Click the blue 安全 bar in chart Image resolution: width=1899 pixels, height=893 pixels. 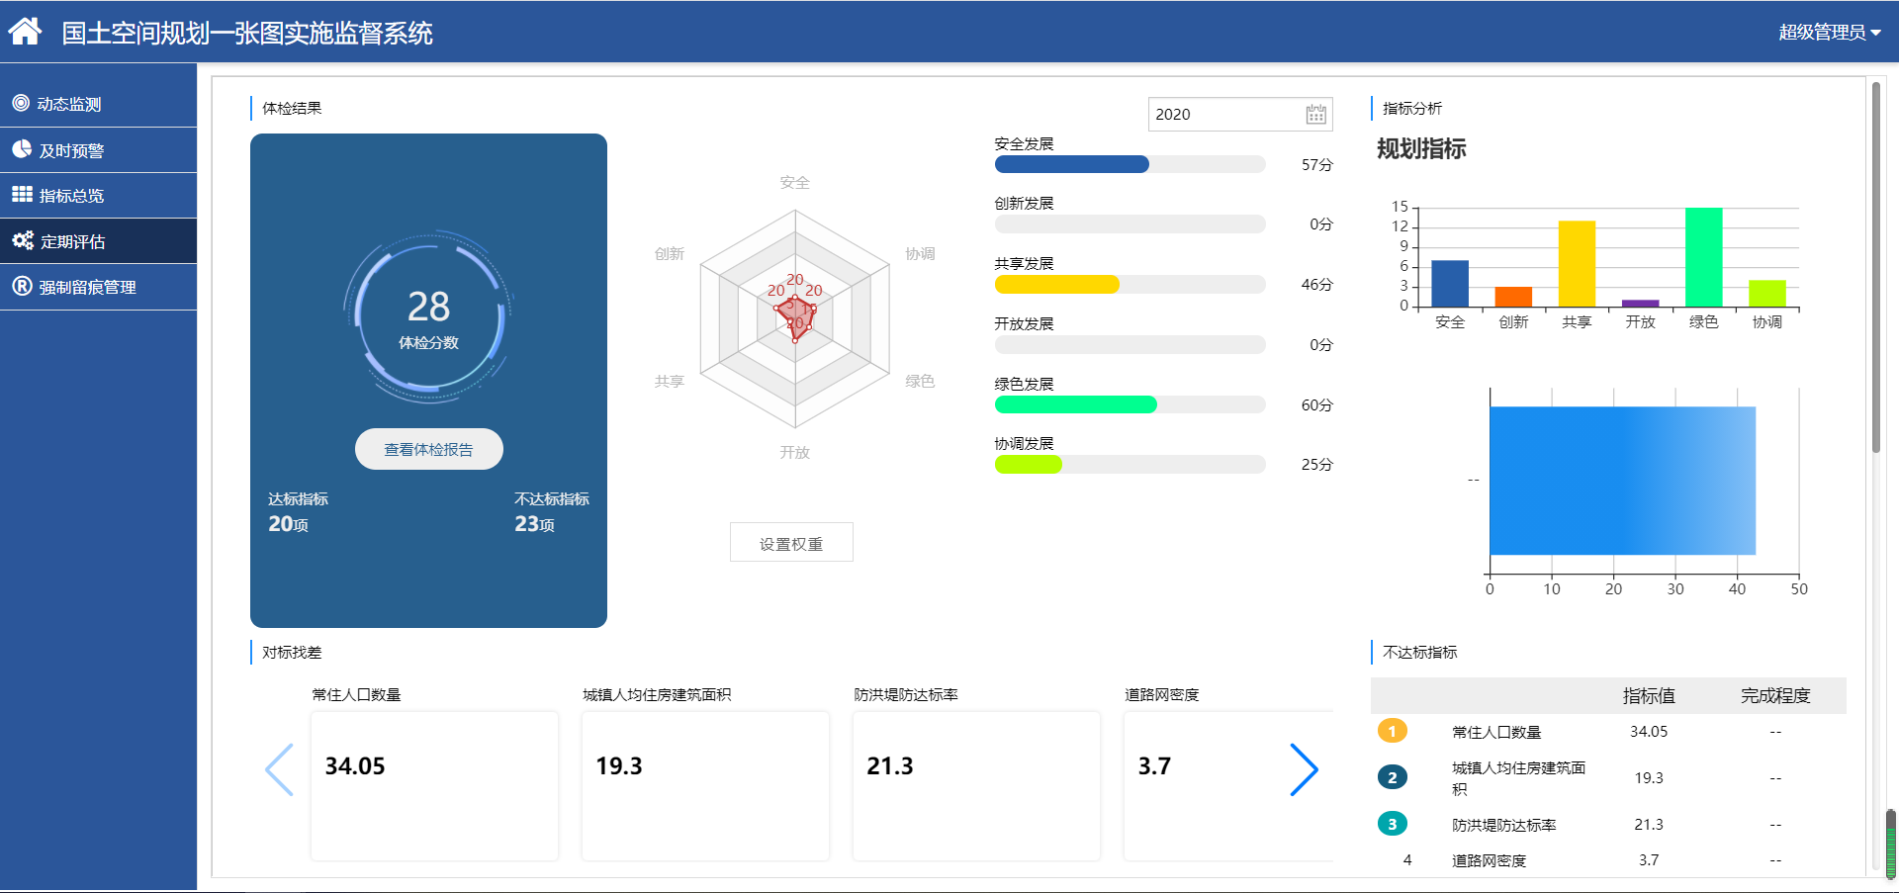coord(1450,284)
